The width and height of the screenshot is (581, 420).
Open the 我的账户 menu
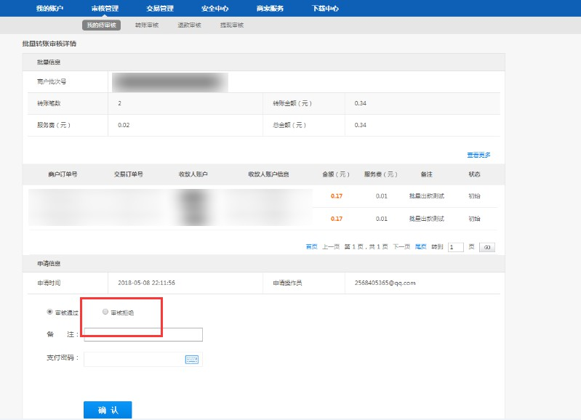[x=50, y=8]
